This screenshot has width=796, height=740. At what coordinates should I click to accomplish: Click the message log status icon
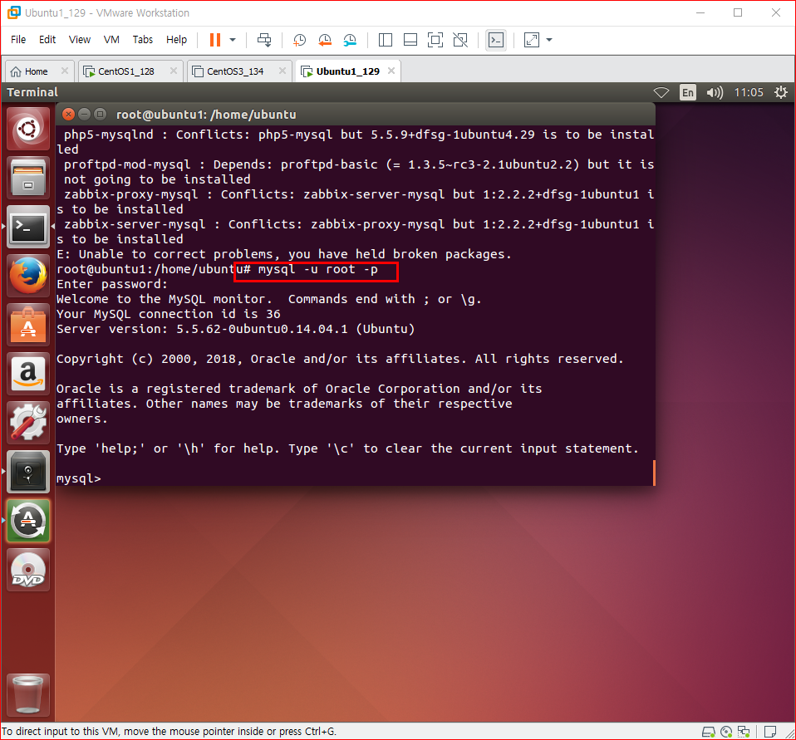click(x=770, y=732)
